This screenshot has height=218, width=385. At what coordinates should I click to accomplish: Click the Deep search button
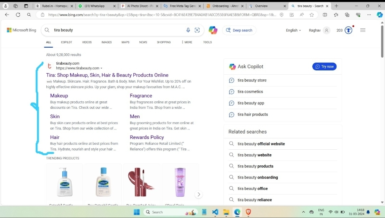coord(239,30)
